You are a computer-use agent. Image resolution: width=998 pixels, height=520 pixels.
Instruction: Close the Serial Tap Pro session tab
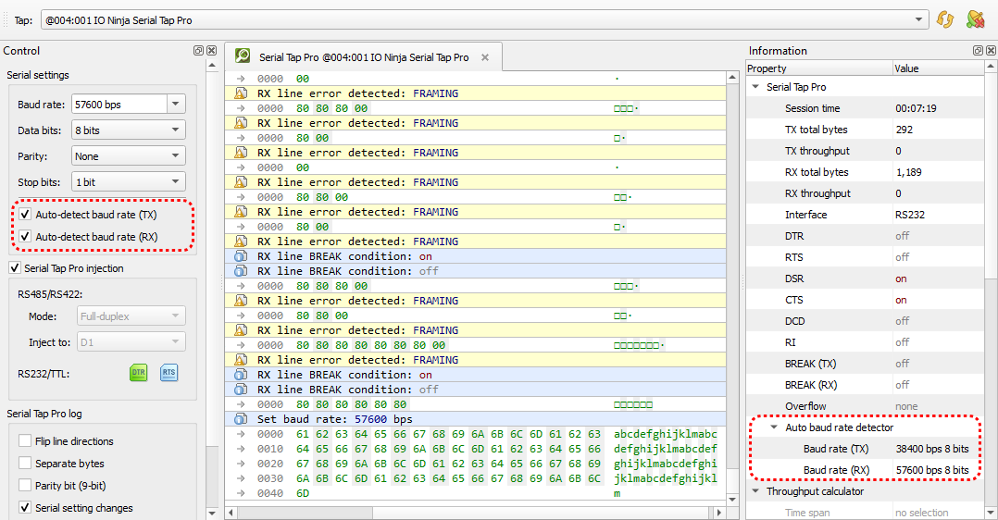click(485, 57)
